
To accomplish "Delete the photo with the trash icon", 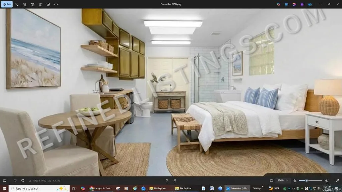I will [25, 4].
